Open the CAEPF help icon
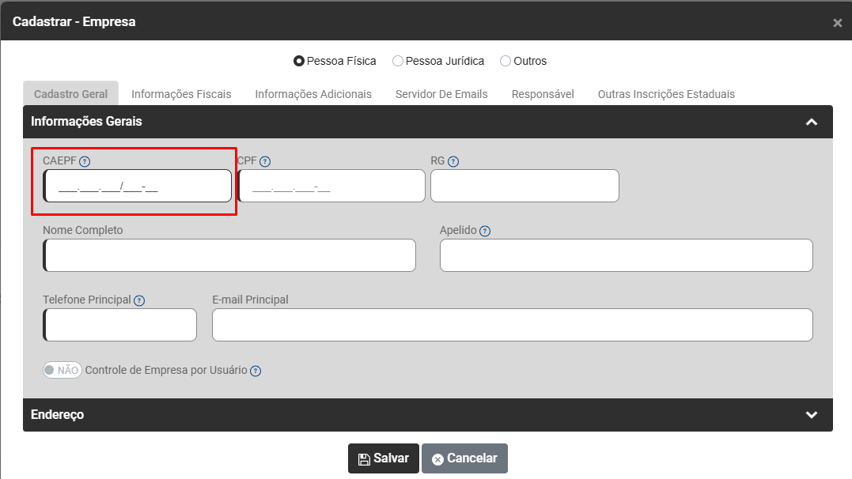The width and height of the screenshot is (852, 479). coord(85,161)
